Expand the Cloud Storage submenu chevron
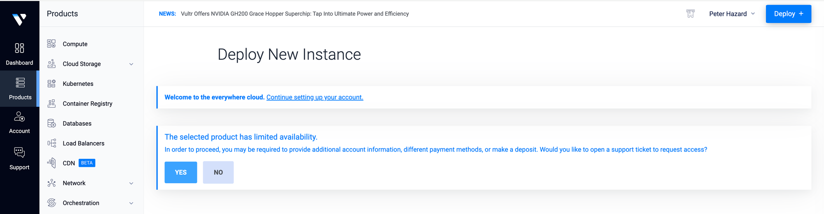 point(131,64)
